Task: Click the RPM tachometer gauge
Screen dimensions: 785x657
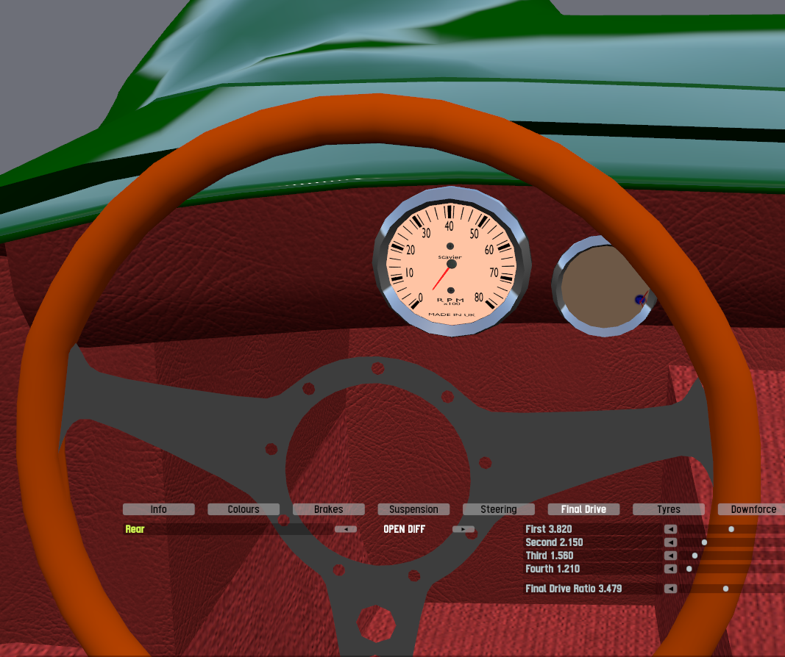Action: [x=452, y=262]
